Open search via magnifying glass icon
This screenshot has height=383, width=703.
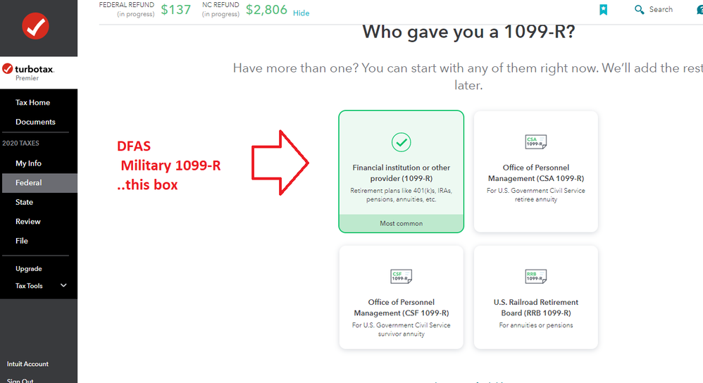(x=640, y=9)
